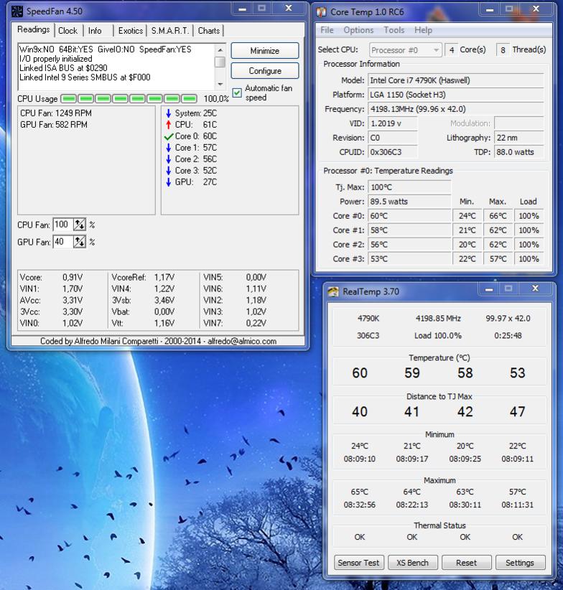Click the alfredo@almico.com text in SpeedFan footer

click(242, 341)
